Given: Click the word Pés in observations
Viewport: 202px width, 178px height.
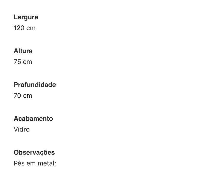Looking at the screenshot, I should (x=19, y=163).
